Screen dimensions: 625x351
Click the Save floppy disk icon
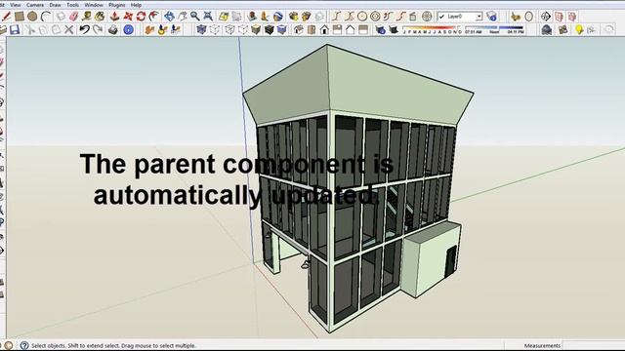tap(15, 30)
